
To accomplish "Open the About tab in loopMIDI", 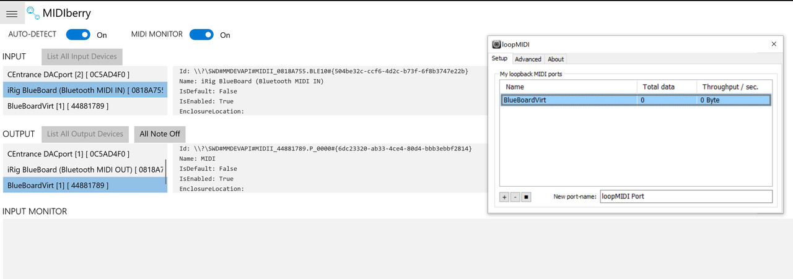I will pyautogui.click(x=556, y=59).
